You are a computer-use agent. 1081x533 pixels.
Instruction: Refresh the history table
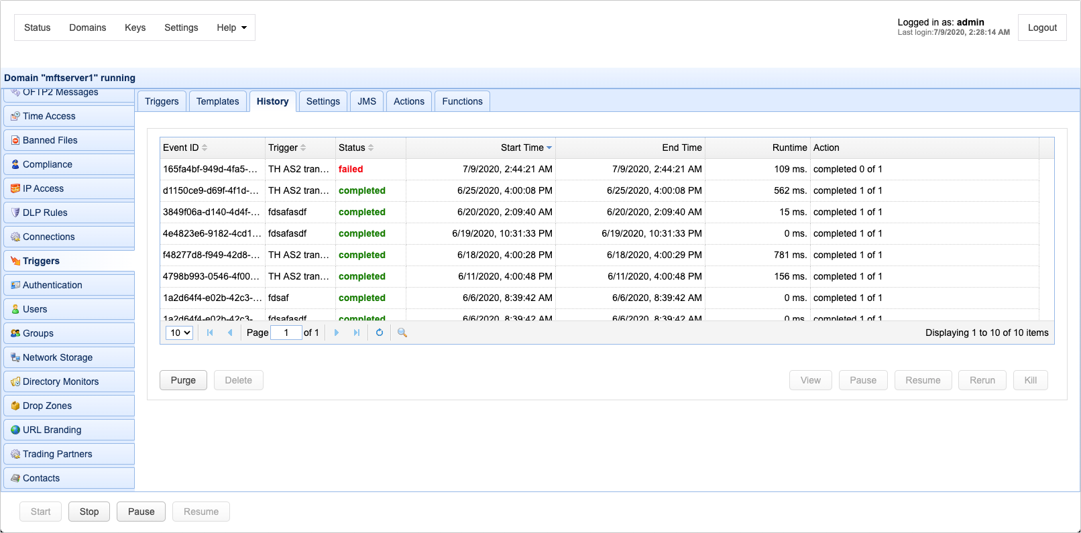click(x=380, y=333)
